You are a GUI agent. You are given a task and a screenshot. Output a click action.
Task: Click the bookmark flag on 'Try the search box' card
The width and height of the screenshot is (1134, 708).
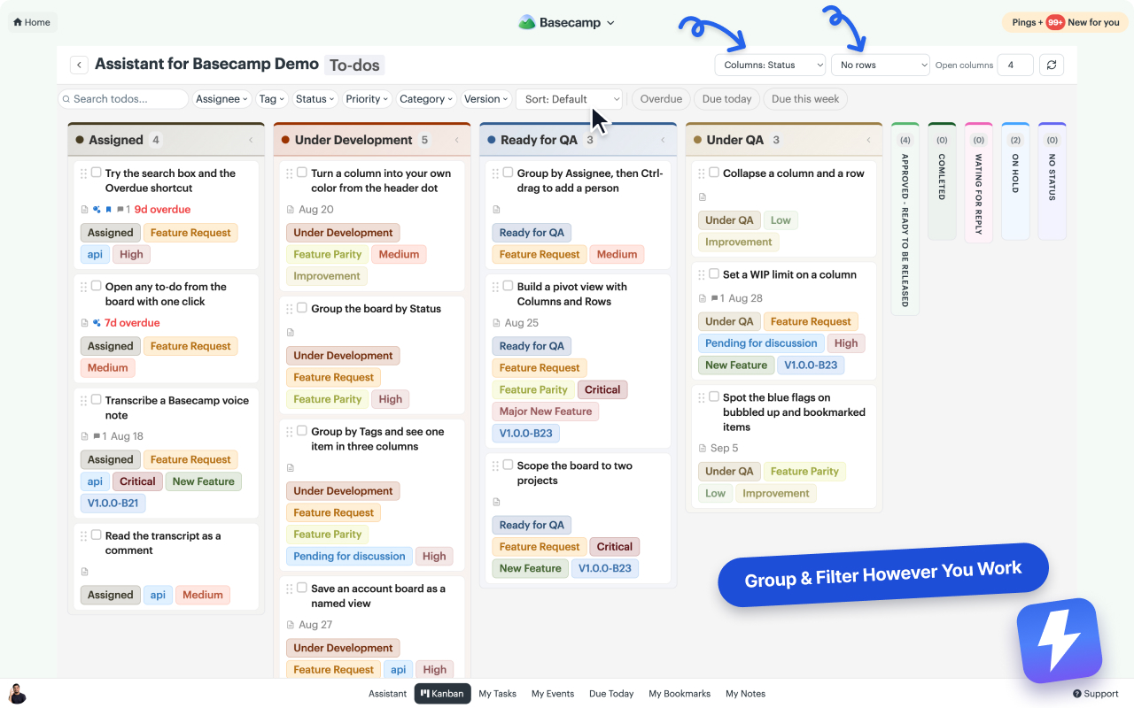108,210
